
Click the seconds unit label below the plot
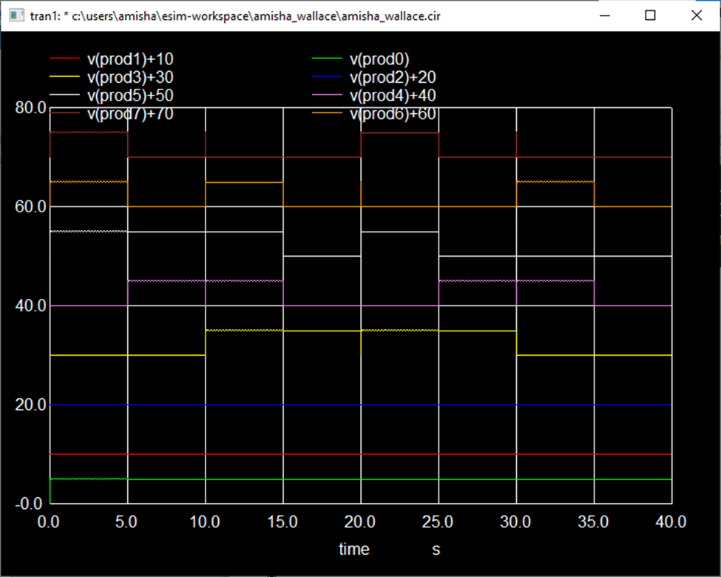pos(436,549)
